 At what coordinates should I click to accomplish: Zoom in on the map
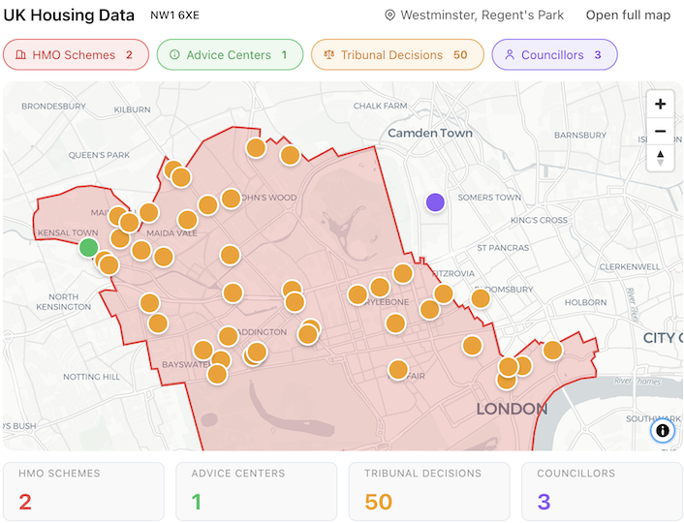660,105
